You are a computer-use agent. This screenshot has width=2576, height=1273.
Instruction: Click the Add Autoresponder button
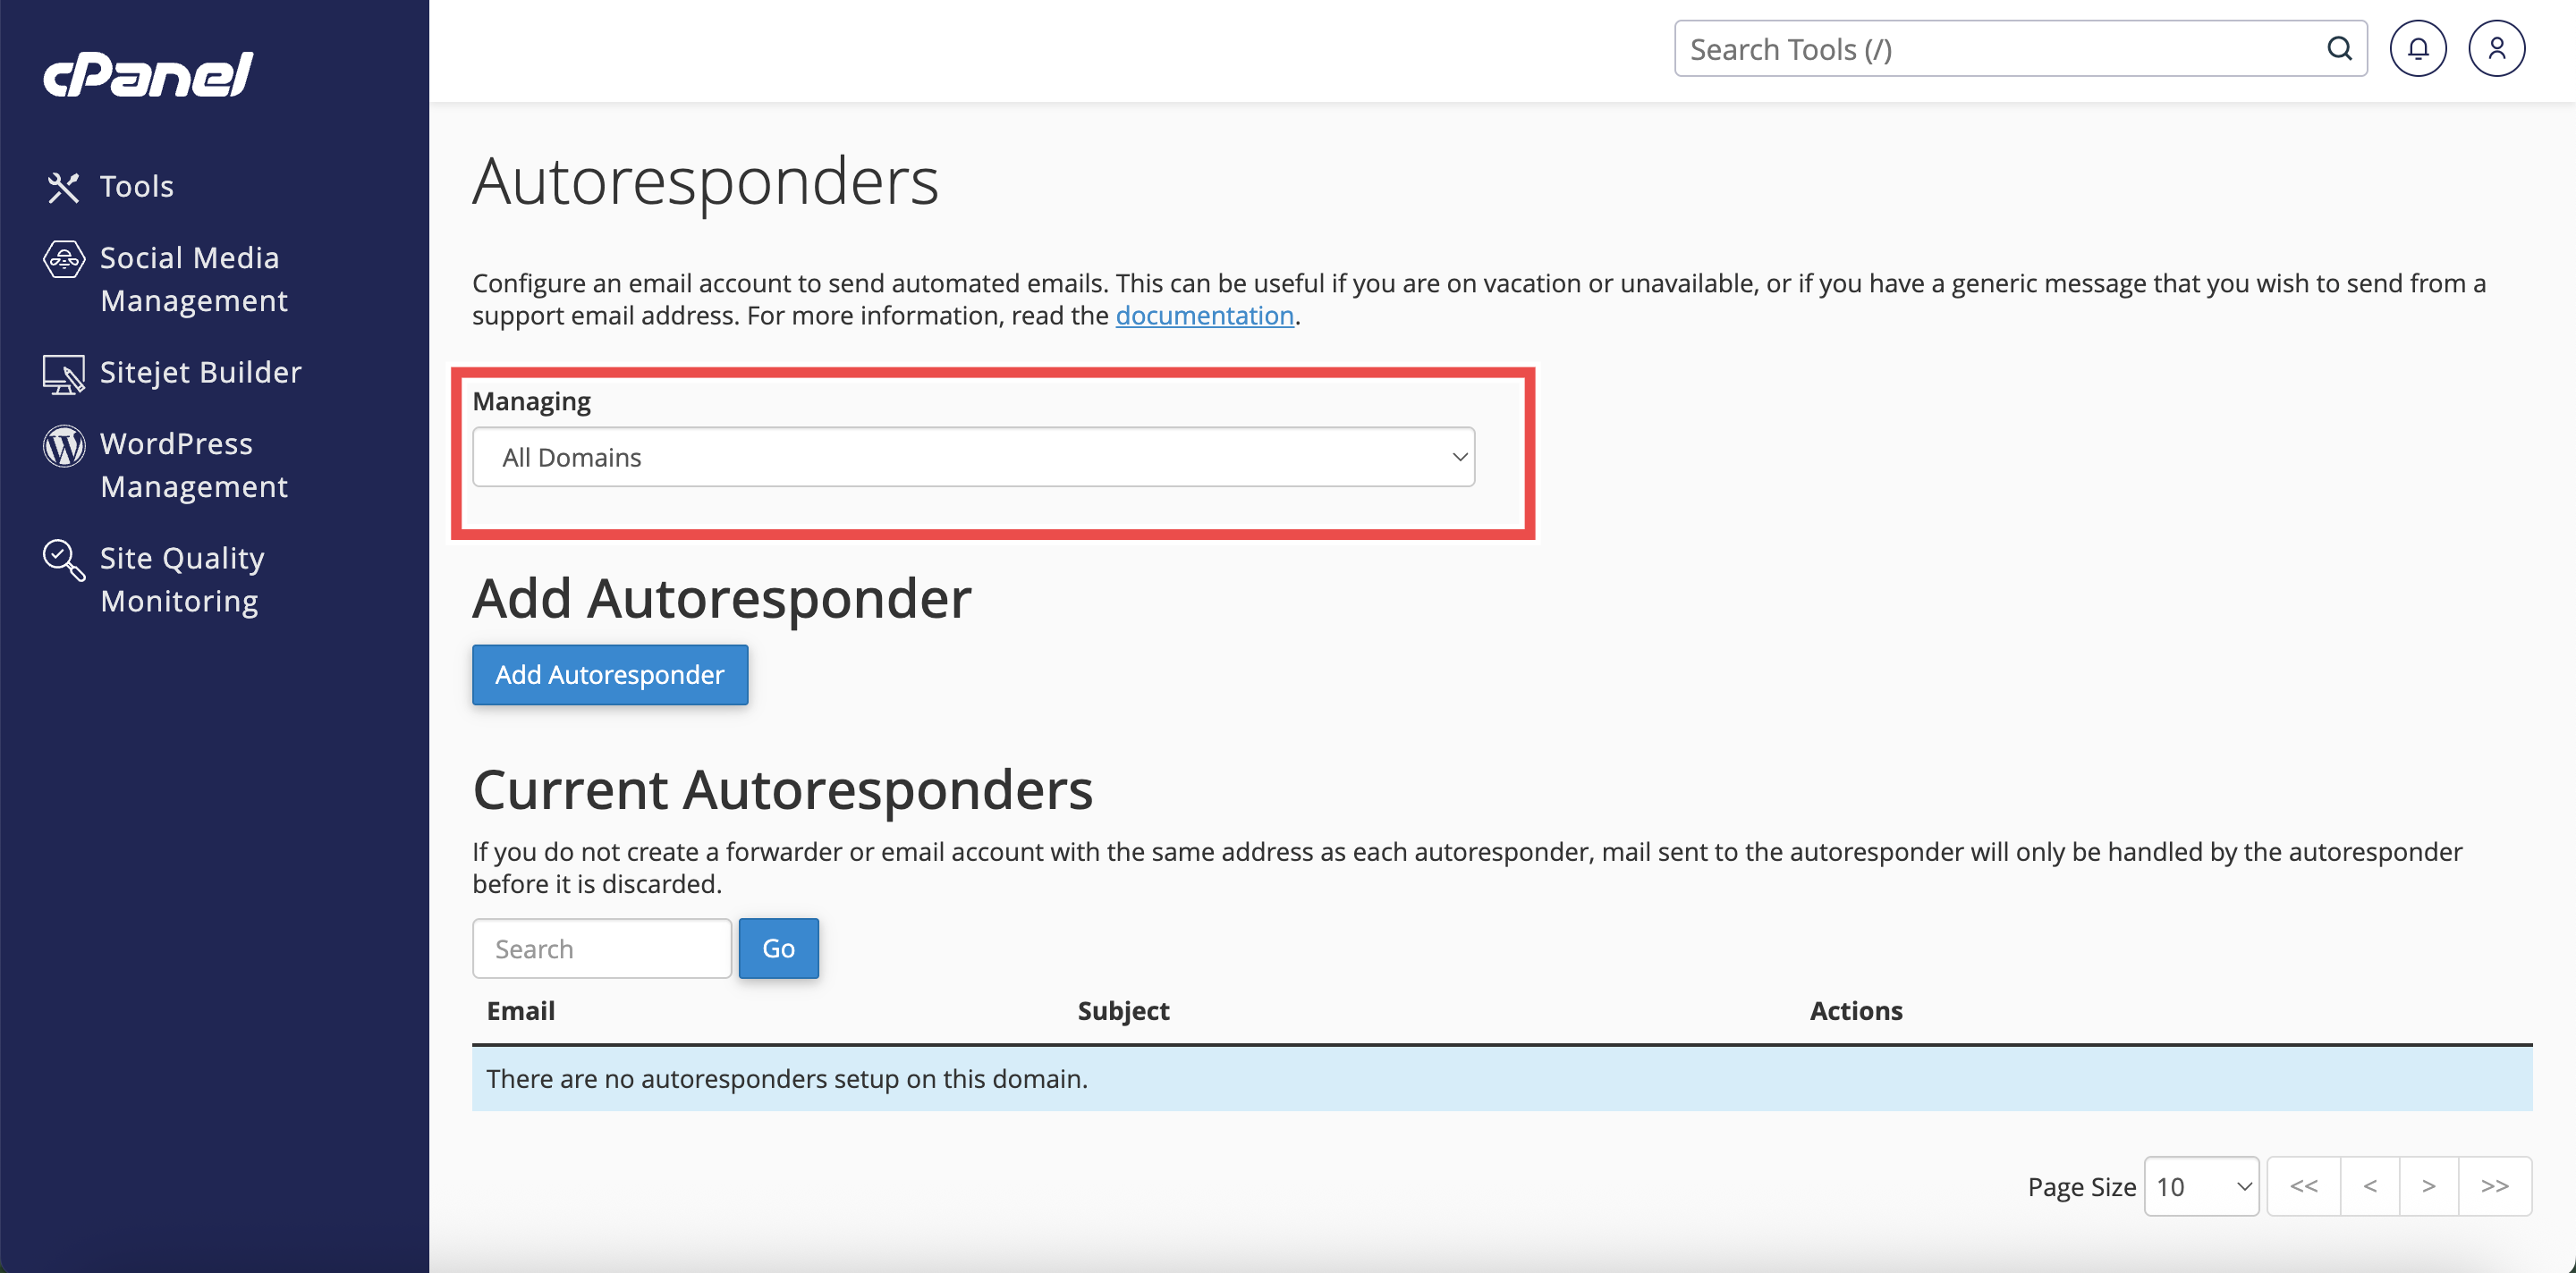[x=609, y=674]
